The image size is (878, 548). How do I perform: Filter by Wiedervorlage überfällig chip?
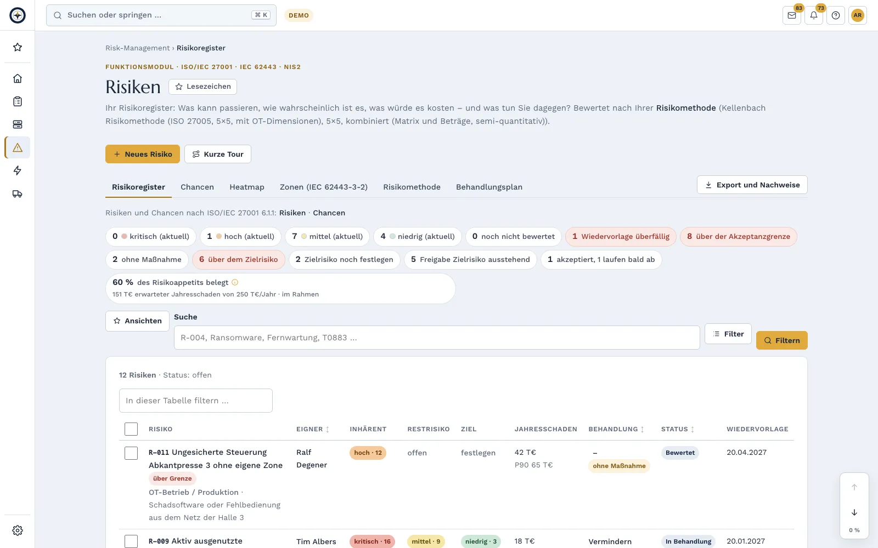[621, 237]
